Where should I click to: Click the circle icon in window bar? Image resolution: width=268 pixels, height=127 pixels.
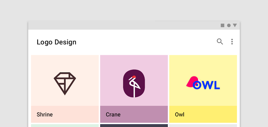tap(229, 25)
